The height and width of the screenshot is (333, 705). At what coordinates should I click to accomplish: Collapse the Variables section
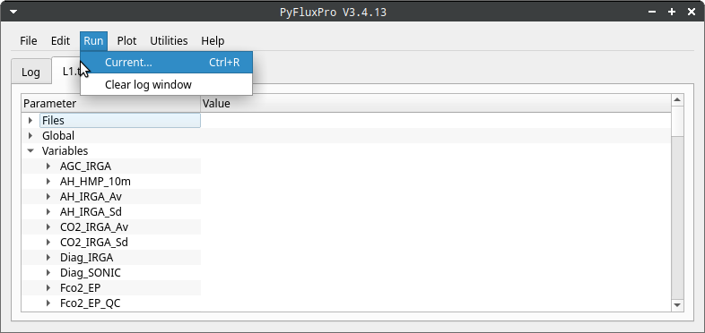[x=30, y=150]
